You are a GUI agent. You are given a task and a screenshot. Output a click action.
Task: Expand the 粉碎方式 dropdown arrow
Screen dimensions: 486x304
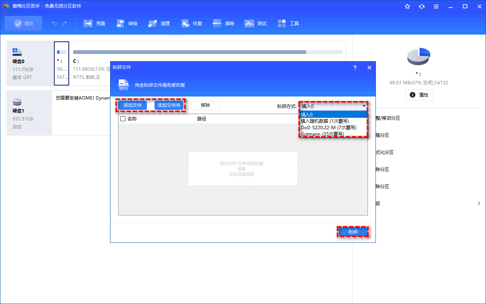pos(364,106)
